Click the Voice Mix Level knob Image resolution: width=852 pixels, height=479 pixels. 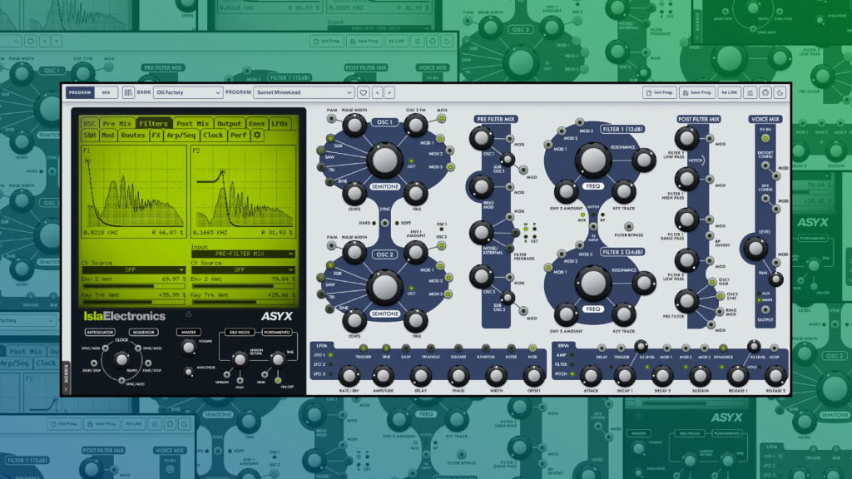755,249
